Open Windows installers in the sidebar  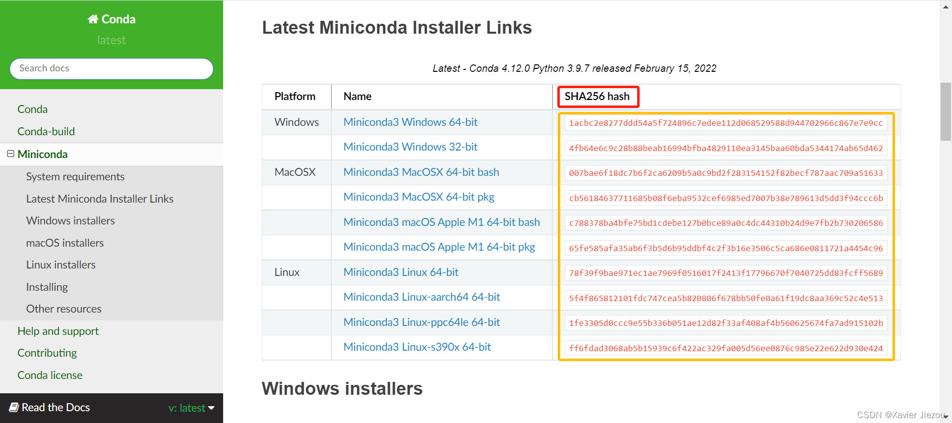pos(70,220)
